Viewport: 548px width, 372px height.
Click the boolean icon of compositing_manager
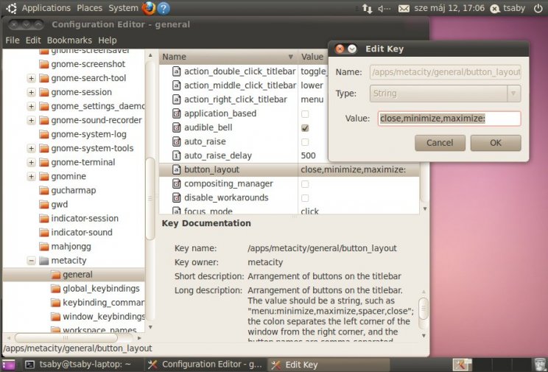[177, 183]
